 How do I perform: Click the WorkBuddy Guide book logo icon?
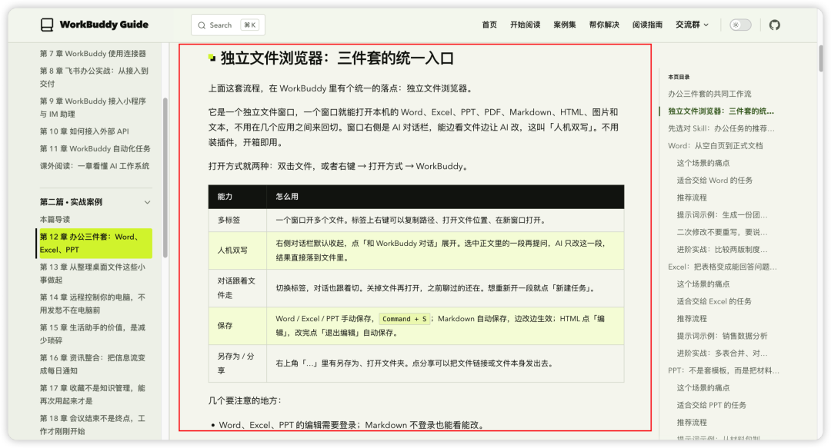click(x=47, y=25)
